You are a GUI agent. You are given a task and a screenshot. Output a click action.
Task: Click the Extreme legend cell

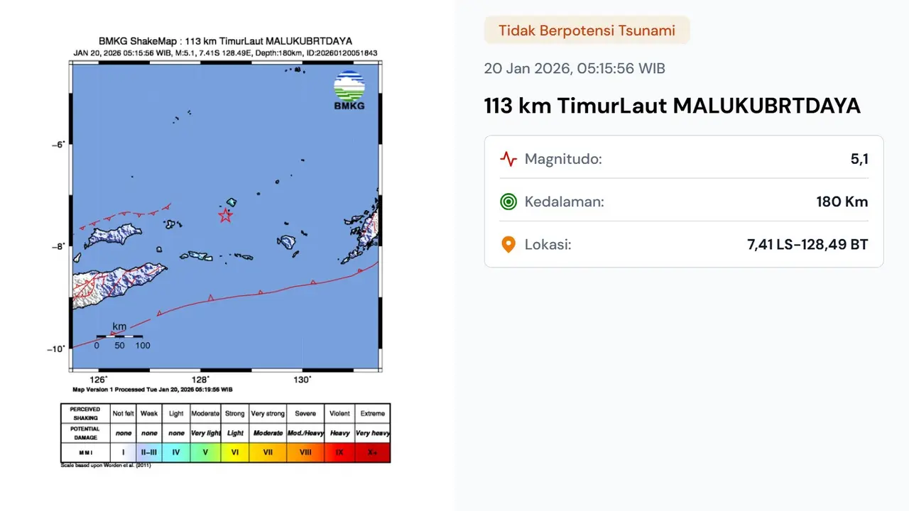tap(373, 413)
